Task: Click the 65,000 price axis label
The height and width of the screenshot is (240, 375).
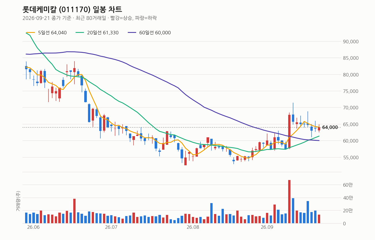Action: tap(350, 124)
